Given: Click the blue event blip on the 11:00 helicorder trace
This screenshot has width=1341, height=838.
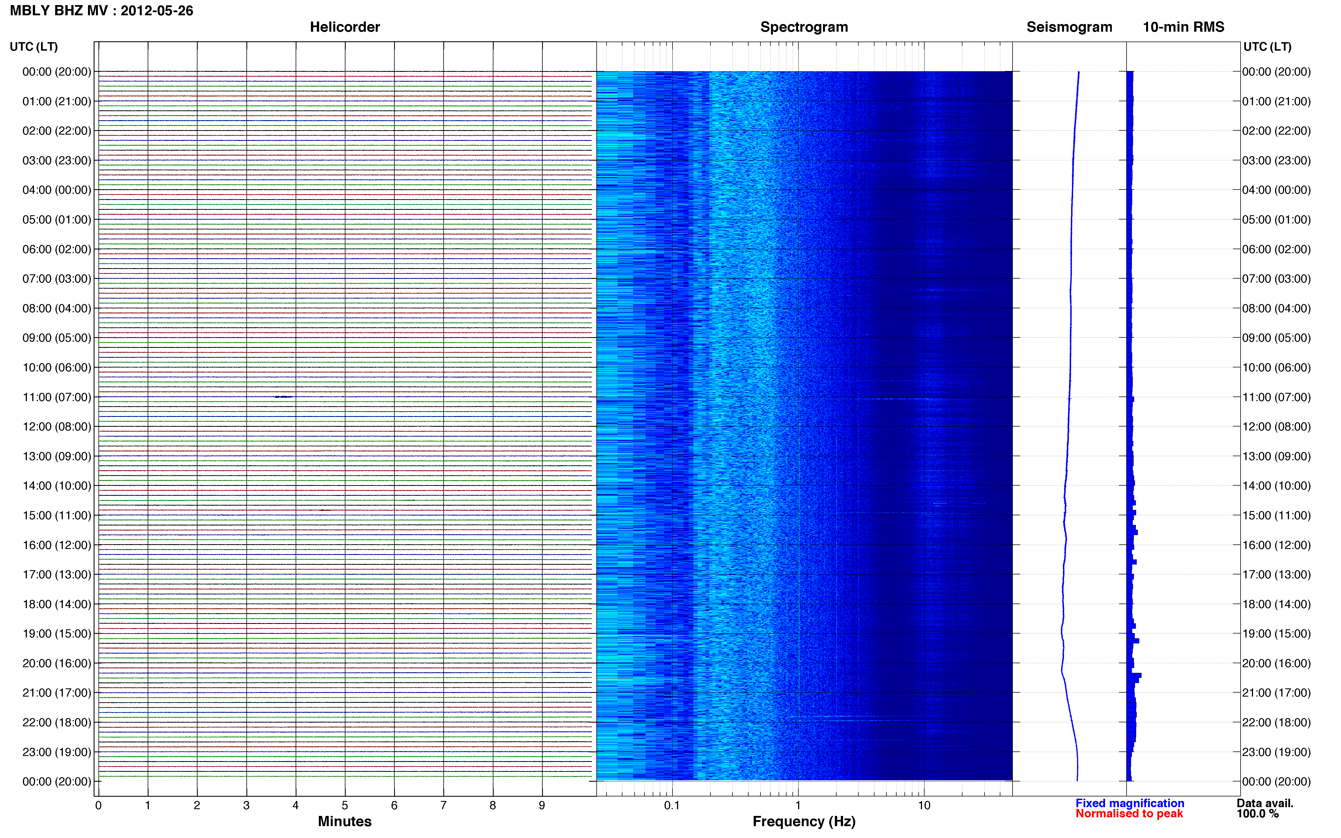Looking at the screenshot, I should (x=284, y=397).
